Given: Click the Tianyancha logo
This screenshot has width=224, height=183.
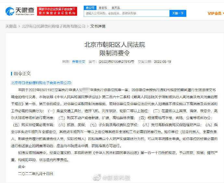Looking at the screenshot, I should [19, 11].
